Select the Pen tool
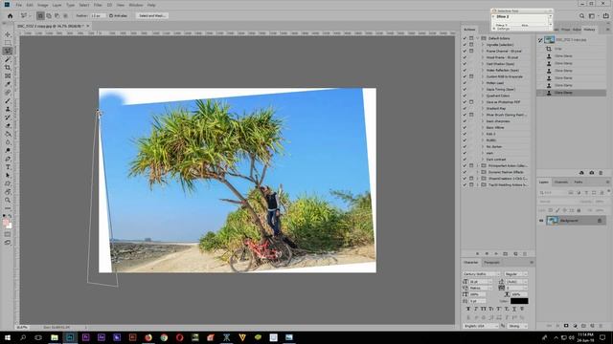The width and height of the screenshot is (613, 344). pyautogui.click(x=8, y=159)
